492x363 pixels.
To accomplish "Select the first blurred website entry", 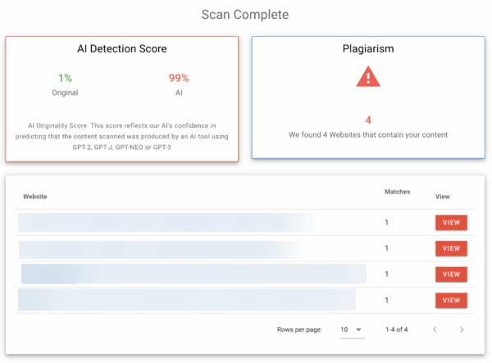I will tap(166, 222).
